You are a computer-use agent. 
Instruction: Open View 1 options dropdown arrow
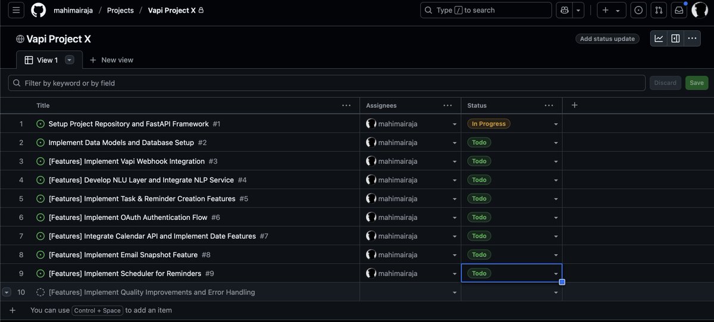(x=70, y=60)
